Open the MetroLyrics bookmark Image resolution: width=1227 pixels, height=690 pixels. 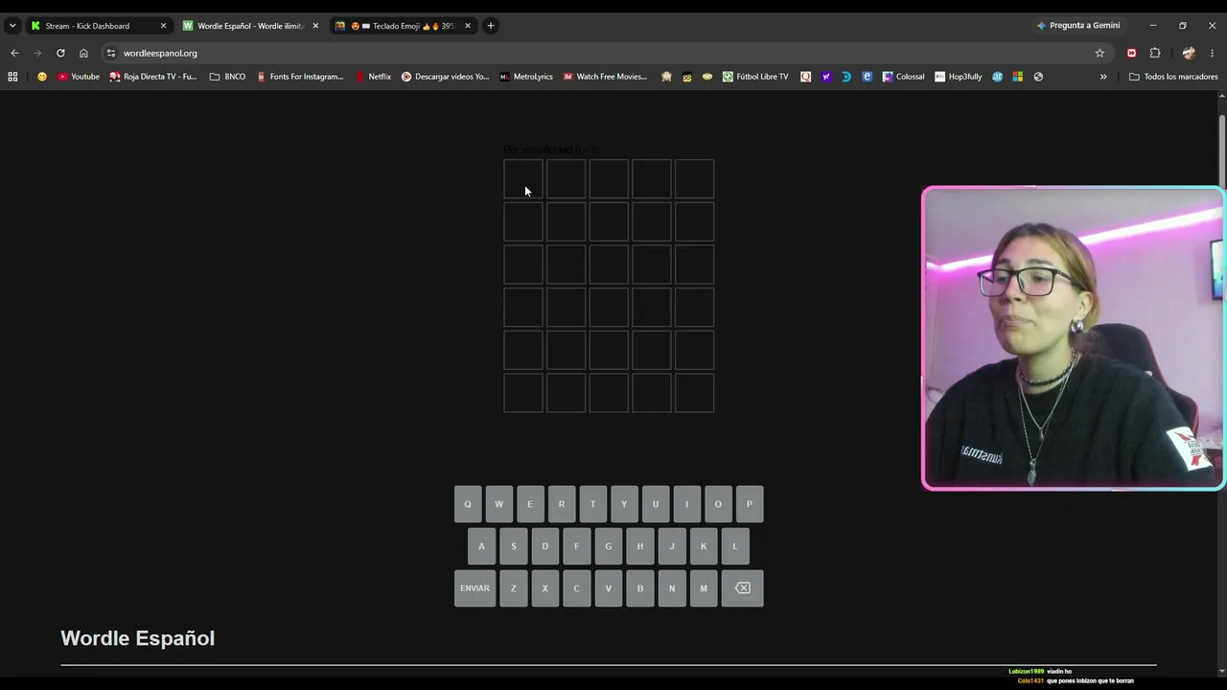(526, 77)
